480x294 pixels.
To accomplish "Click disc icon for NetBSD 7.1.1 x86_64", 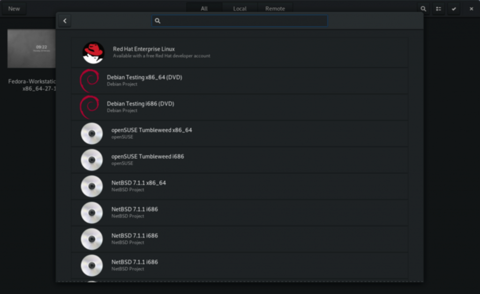I will pos(92,186).
